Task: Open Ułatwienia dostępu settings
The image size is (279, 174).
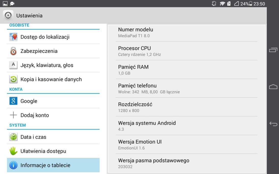Action: pyautogui.click(x=53, y=151)
